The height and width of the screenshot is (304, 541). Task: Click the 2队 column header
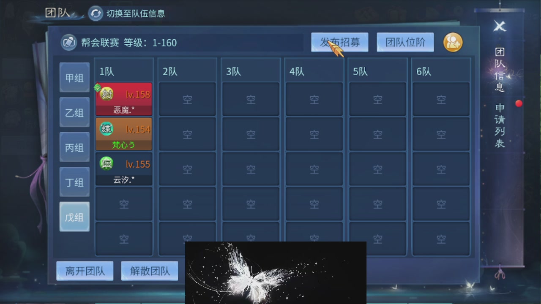click(170, 72)
